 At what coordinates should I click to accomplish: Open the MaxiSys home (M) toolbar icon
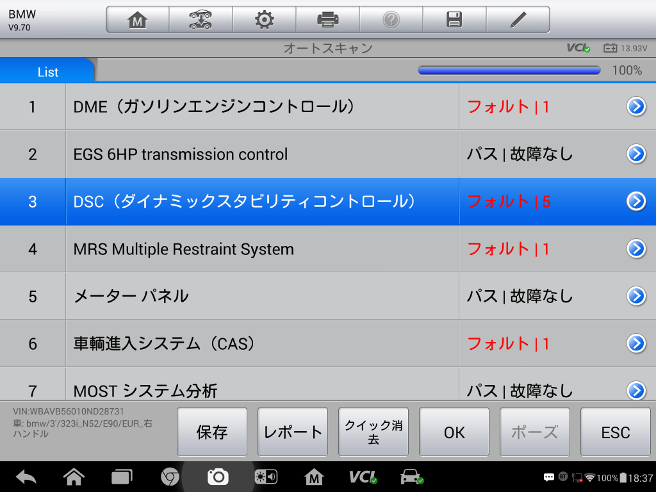pyautogui.click(x=138, y=20)
